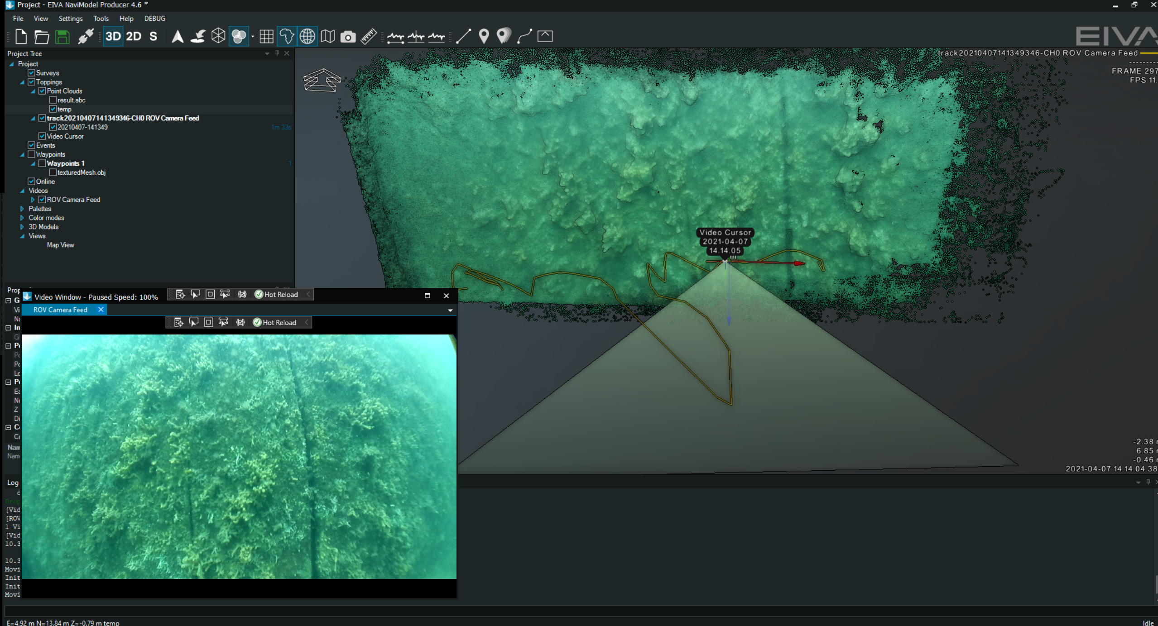Image resolution: width=1158 pixels, height=626 pixels.
Task: Select the ROV Camera Feed tab
Action: pyautogui.click(x=60, y=310)
